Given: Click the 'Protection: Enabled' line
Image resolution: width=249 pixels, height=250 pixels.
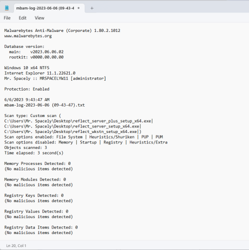Looking at the screenshot, I should [27, 89].
